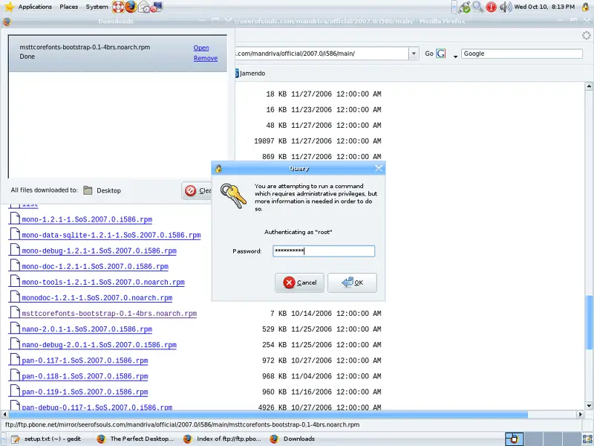Open mono-1.2.1-1.SoS.2007.0.i586.rpm link
The image size is (594, 446).
pyautogui.click(x=87, y=219)
